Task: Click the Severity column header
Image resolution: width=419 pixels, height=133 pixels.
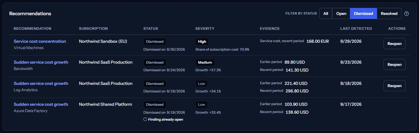Action: click(x=205, y=28)
